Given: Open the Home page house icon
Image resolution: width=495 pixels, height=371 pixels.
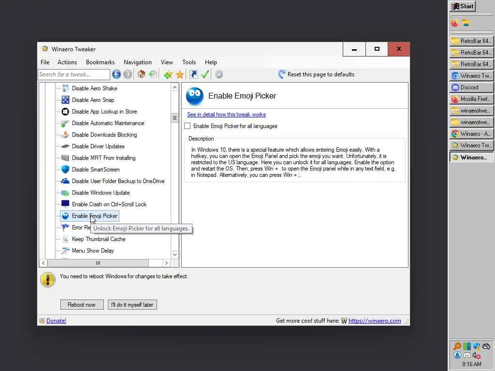Looking at the screenshot, I should tap(141, 74).
